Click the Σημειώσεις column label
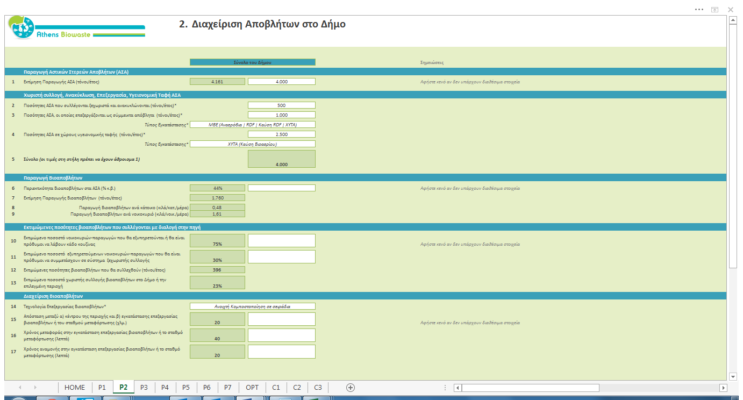The image size is (743, 400). point(432,63)
